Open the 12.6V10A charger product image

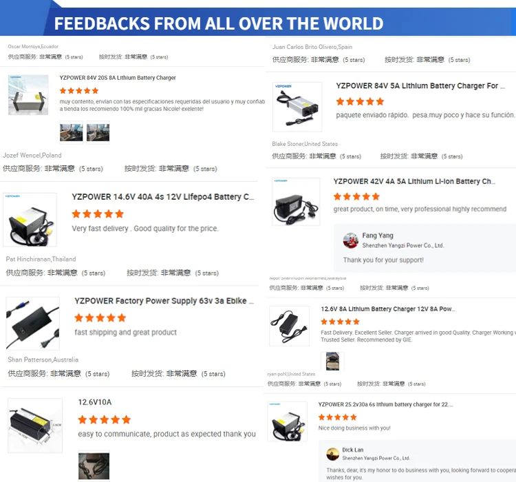click(x=35, y=426)
